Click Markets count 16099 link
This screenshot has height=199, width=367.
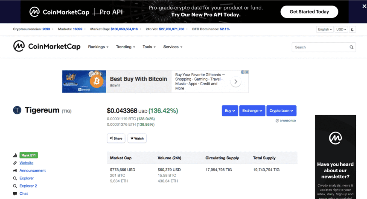(x=78, y=29)
